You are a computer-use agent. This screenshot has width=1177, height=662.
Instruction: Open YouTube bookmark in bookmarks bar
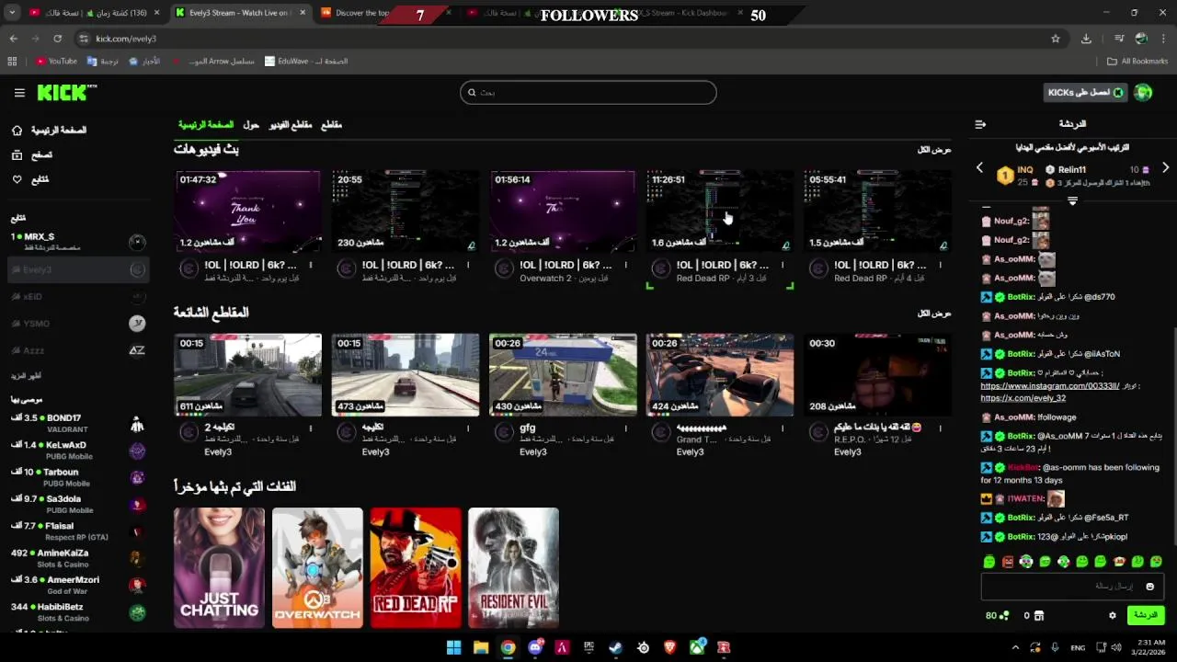click(56, 62)
